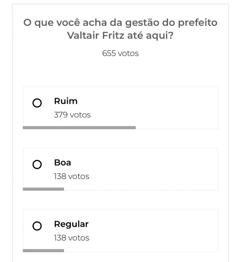Click the "138 votos" count under Boa
The width and height of the screenshot is (241, 262).
[71, 176]
